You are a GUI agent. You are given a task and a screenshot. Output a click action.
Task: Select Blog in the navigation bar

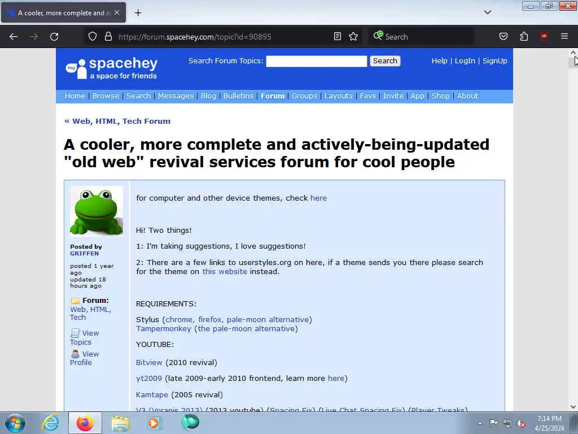click(208, 96)
